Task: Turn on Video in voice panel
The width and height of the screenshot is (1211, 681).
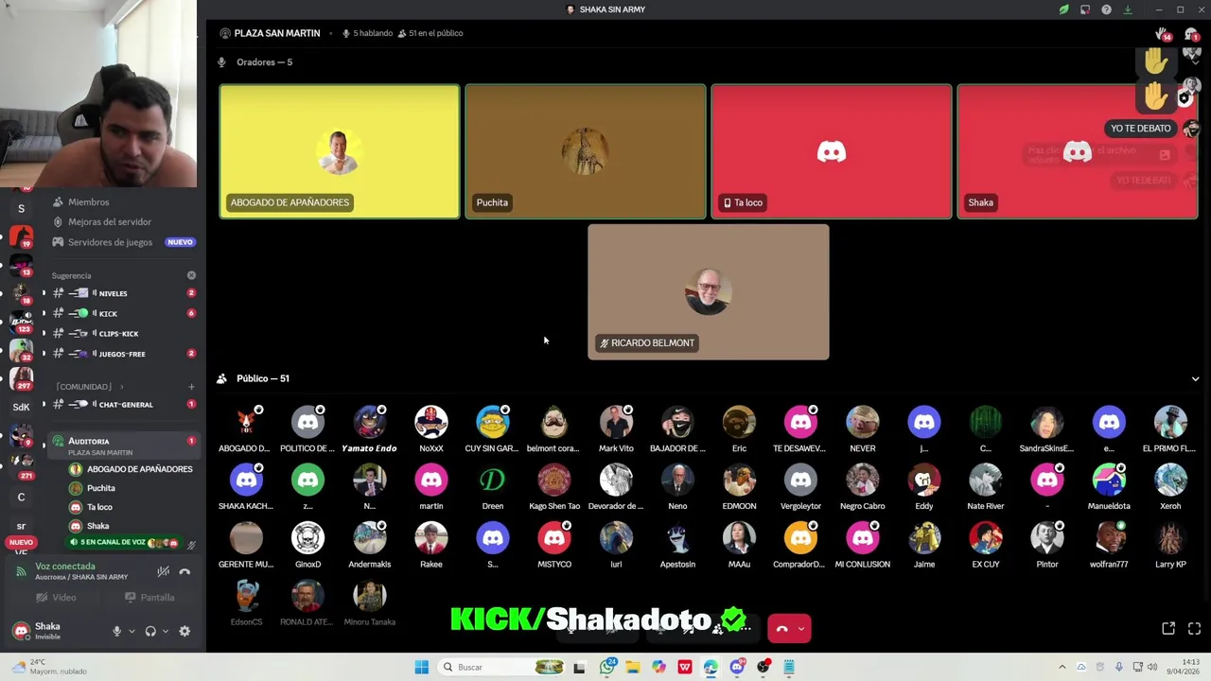Action: tap(57, 597)
